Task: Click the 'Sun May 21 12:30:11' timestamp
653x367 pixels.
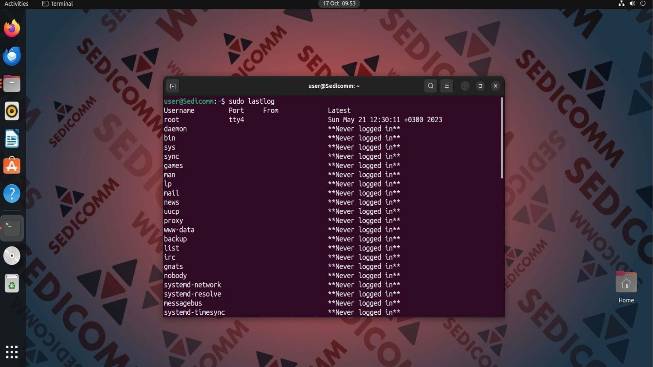Action: [x=364, y=120]
